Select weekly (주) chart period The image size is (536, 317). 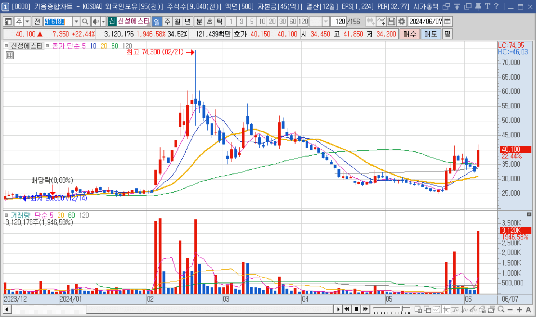coord(167,22)
